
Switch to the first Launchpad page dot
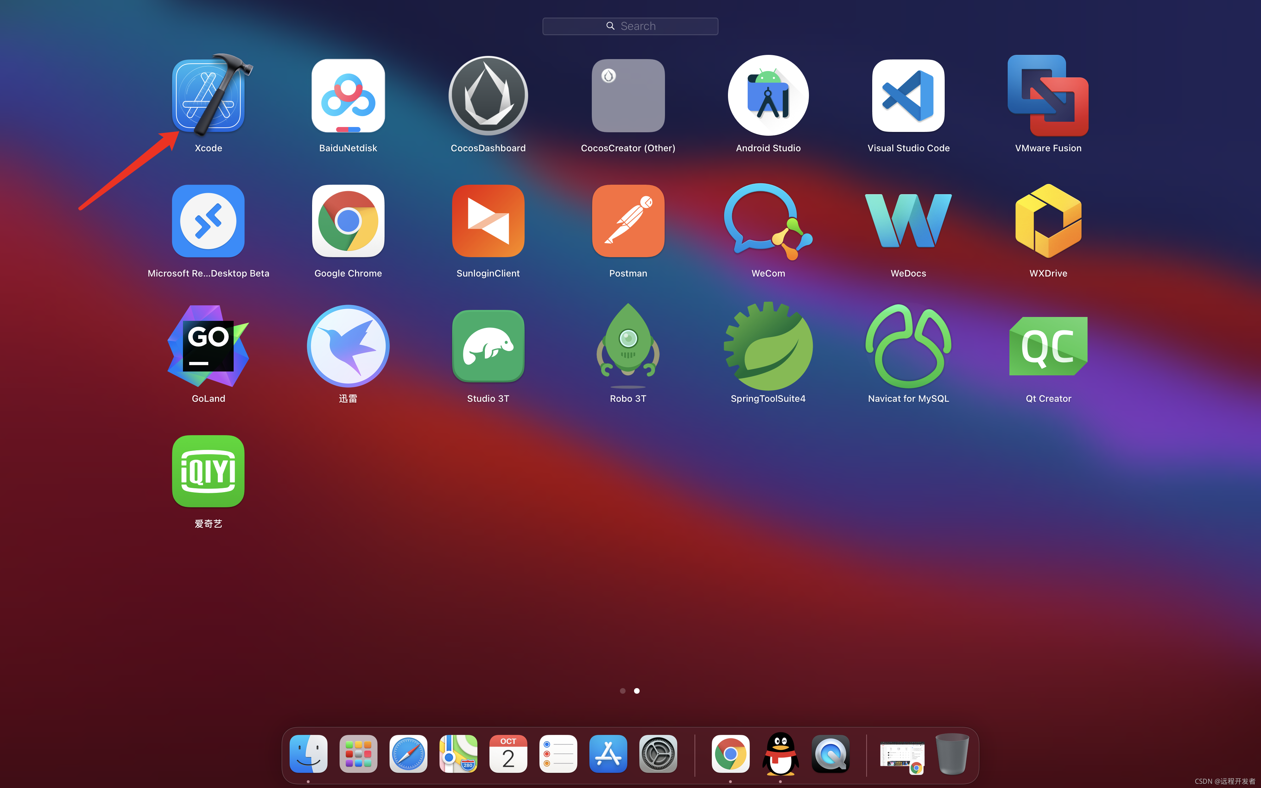(x=623, y=691)
